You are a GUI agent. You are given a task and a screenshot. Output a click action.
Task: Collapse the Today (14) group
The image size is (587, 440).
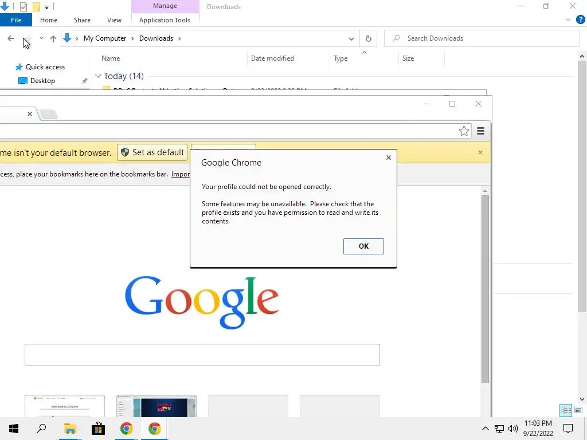point(98,76)
